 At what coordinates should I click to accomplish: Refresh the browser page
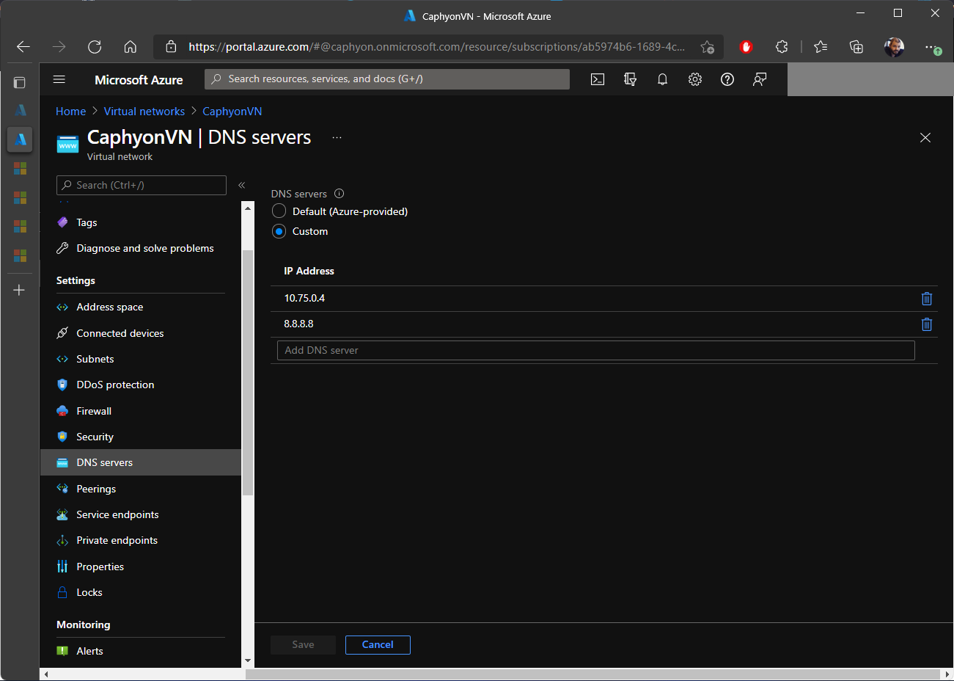(x=95, y=47)
